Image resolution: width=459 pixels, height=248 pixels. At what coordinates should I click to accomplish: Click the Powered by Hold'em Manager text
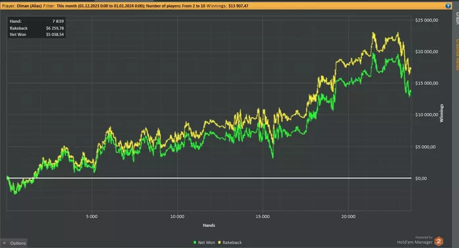(x=415, y=240)
